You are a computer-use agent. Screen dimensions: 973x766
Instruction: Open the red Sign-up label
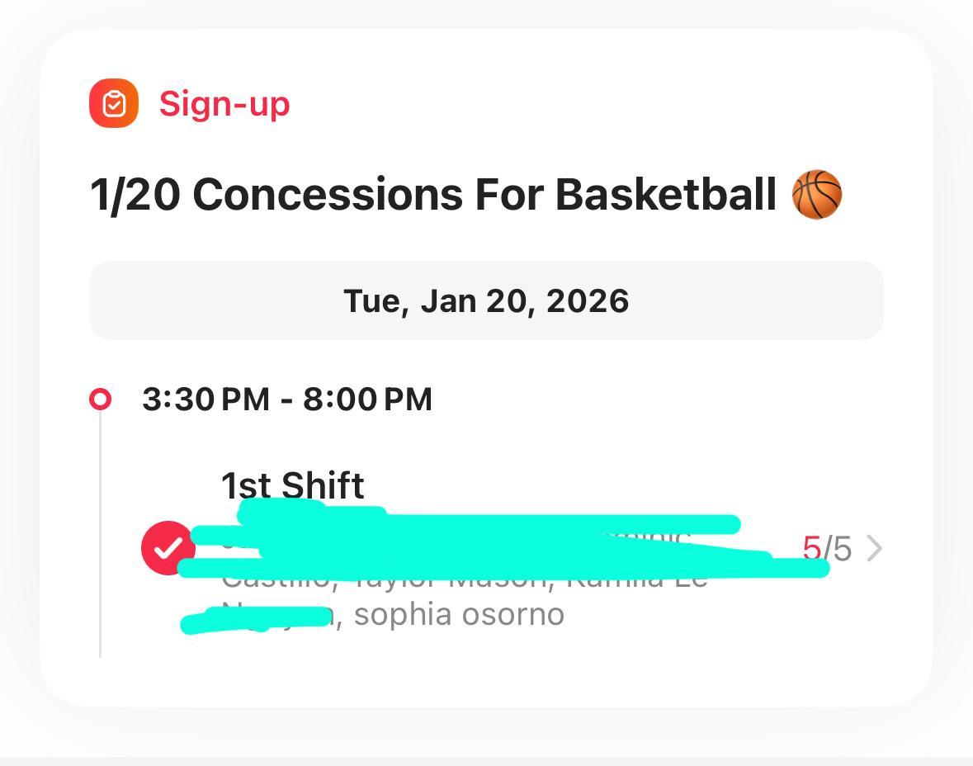(224, 104)
